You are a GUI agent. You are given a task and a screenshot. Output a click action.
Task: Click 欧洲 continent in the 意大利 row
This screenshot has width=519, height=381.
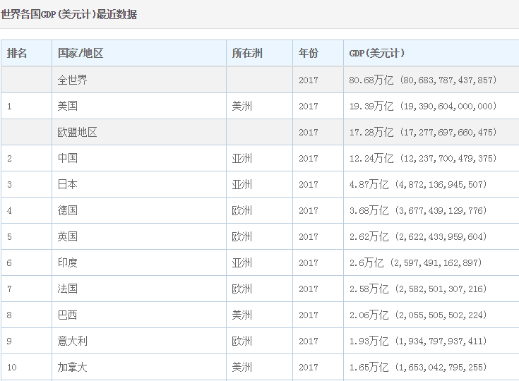click(x=242, y=341)
